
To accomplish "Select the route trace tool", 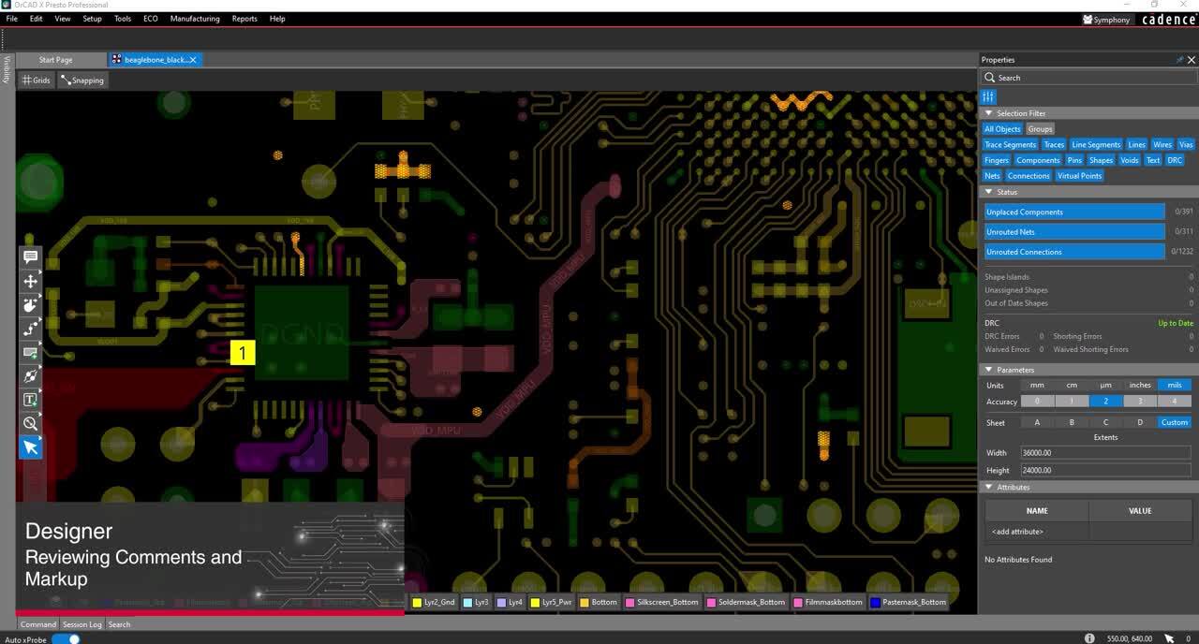I will 31,329.
